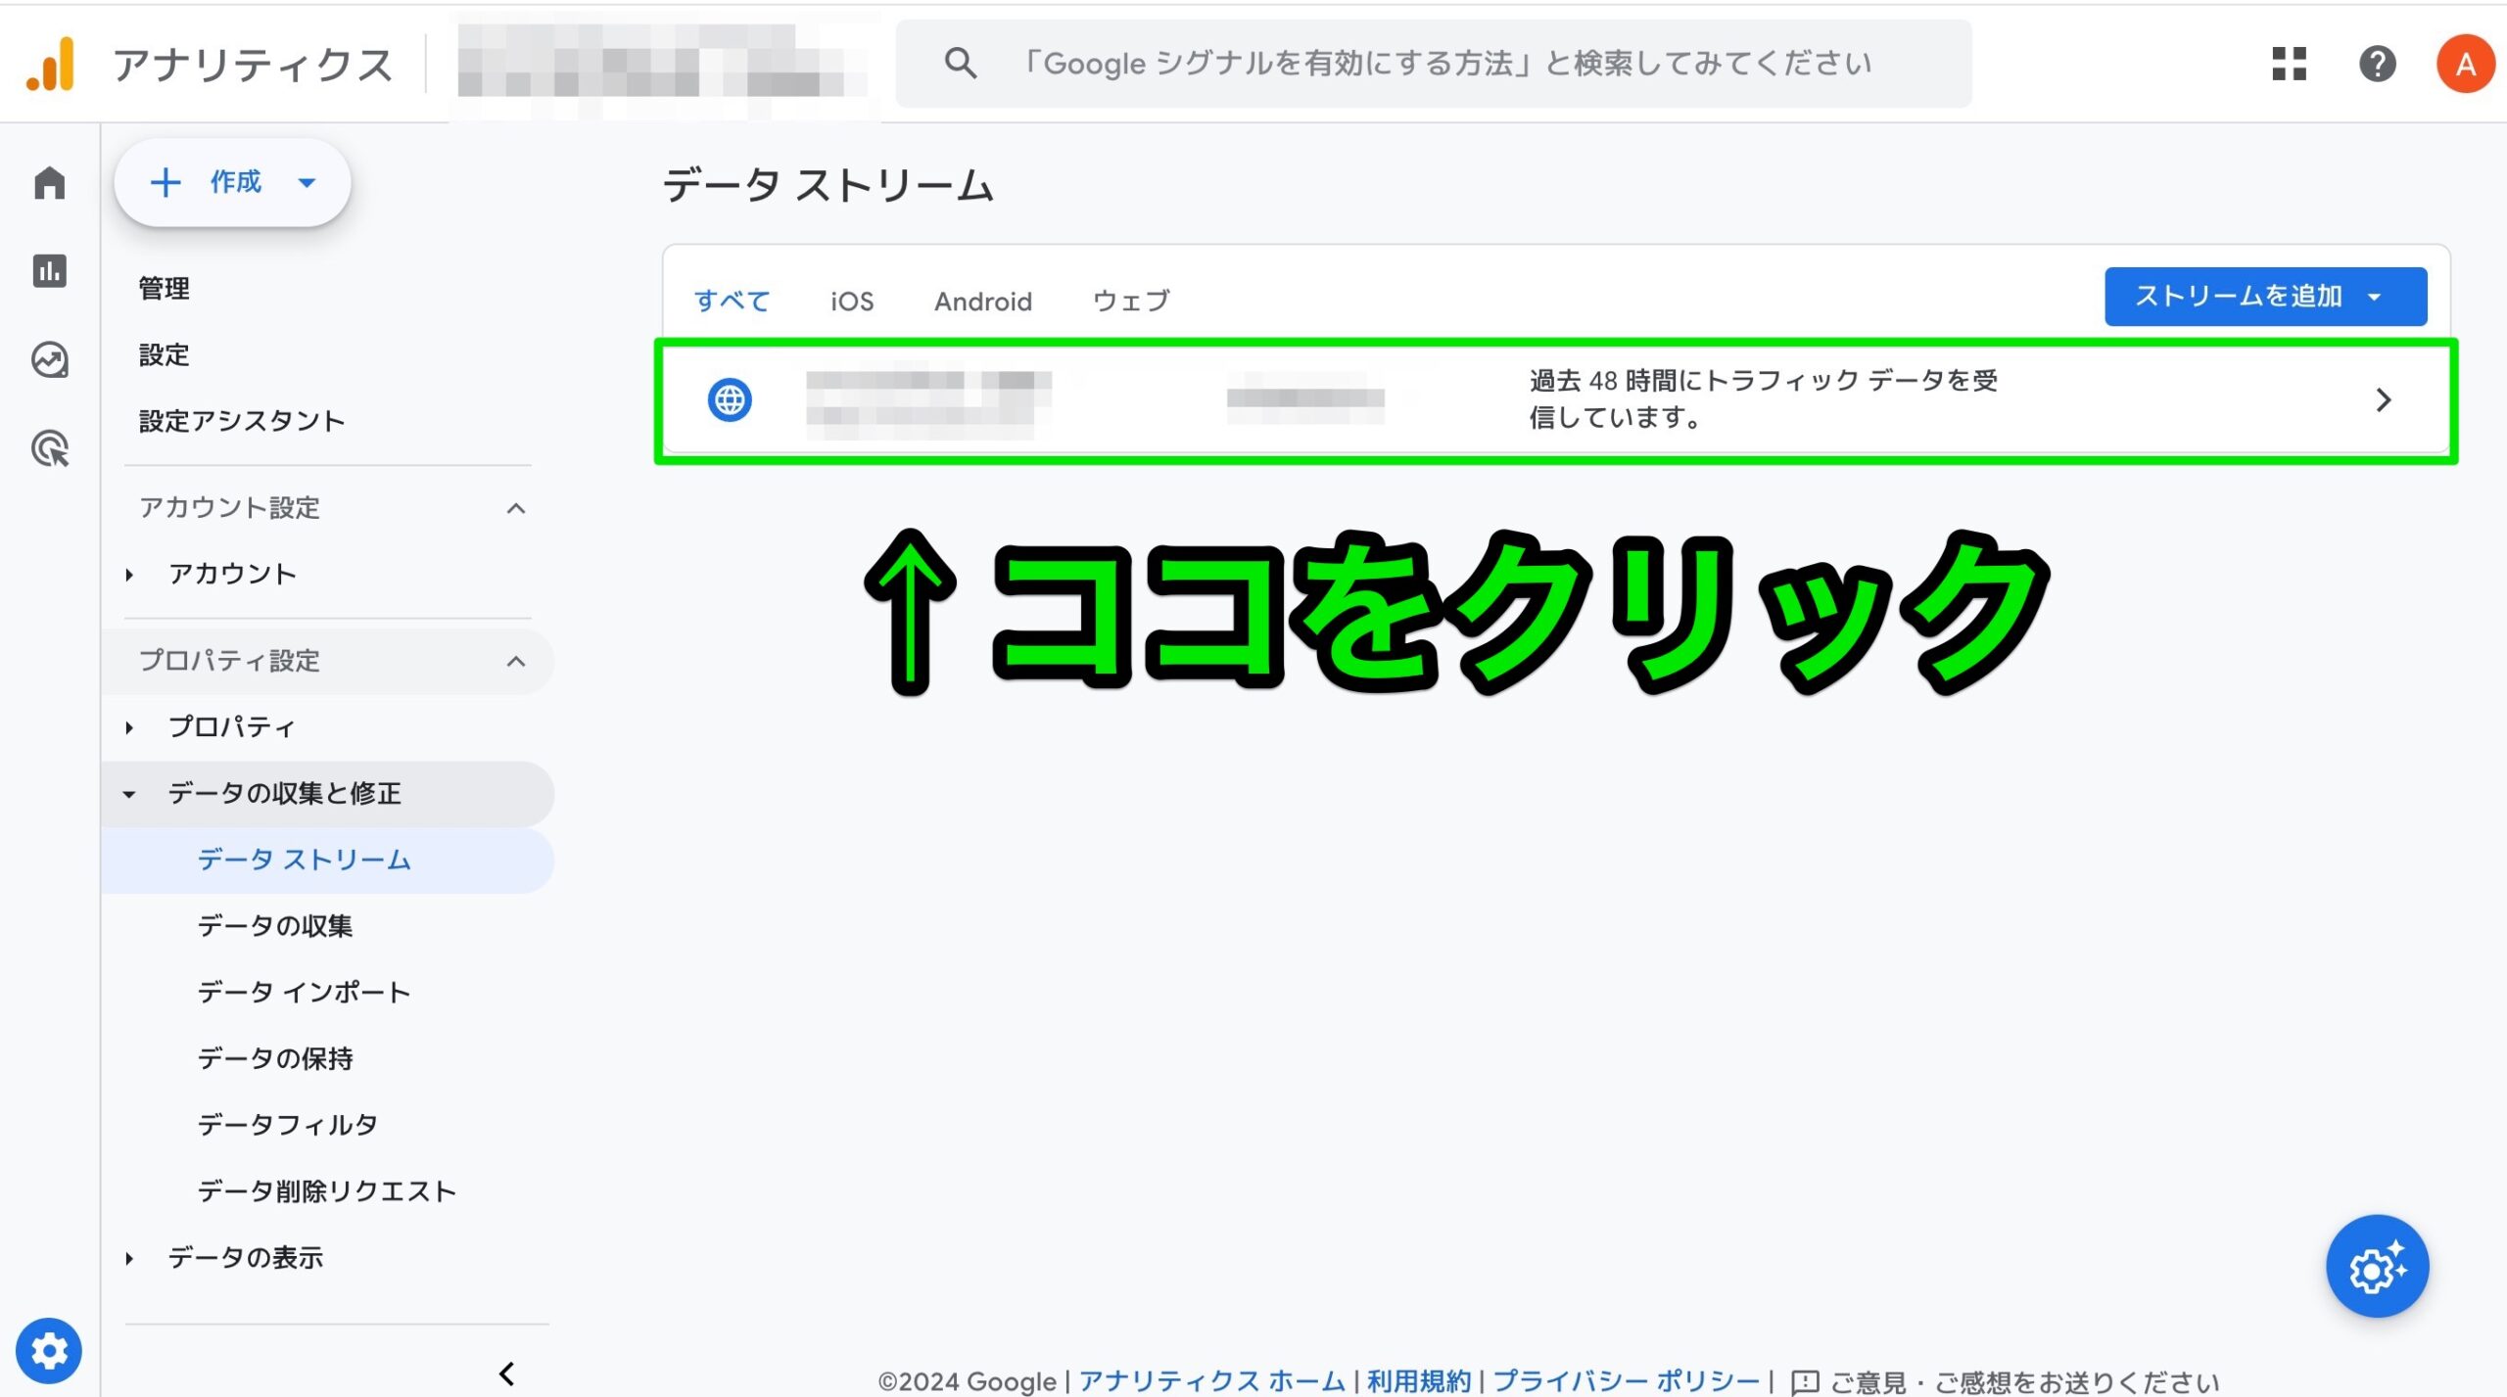
Task: Select the All streams tab
Action: (732, 301)
